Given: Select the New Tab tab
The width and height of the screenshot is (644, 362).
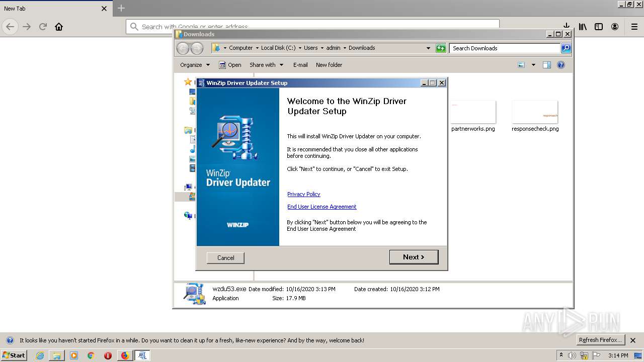Looking at the screenshot, I should (x=55, y=9).
